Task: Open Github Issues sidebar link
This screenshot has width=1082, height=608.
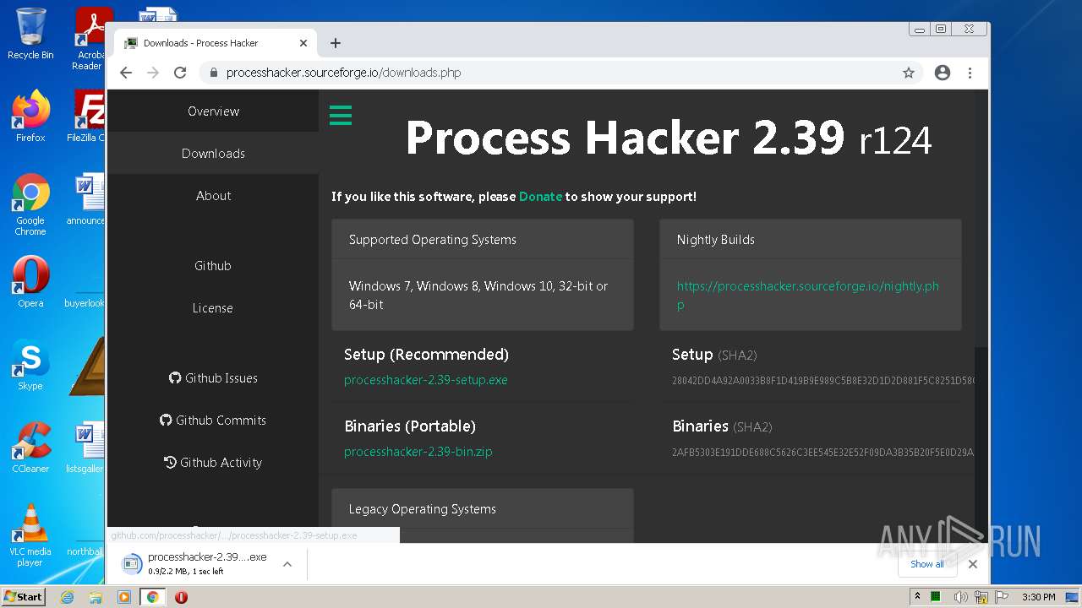Action: coord(213,378)
